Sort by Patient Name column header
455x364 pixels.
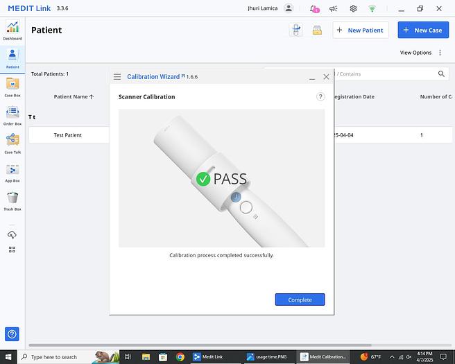73,97
